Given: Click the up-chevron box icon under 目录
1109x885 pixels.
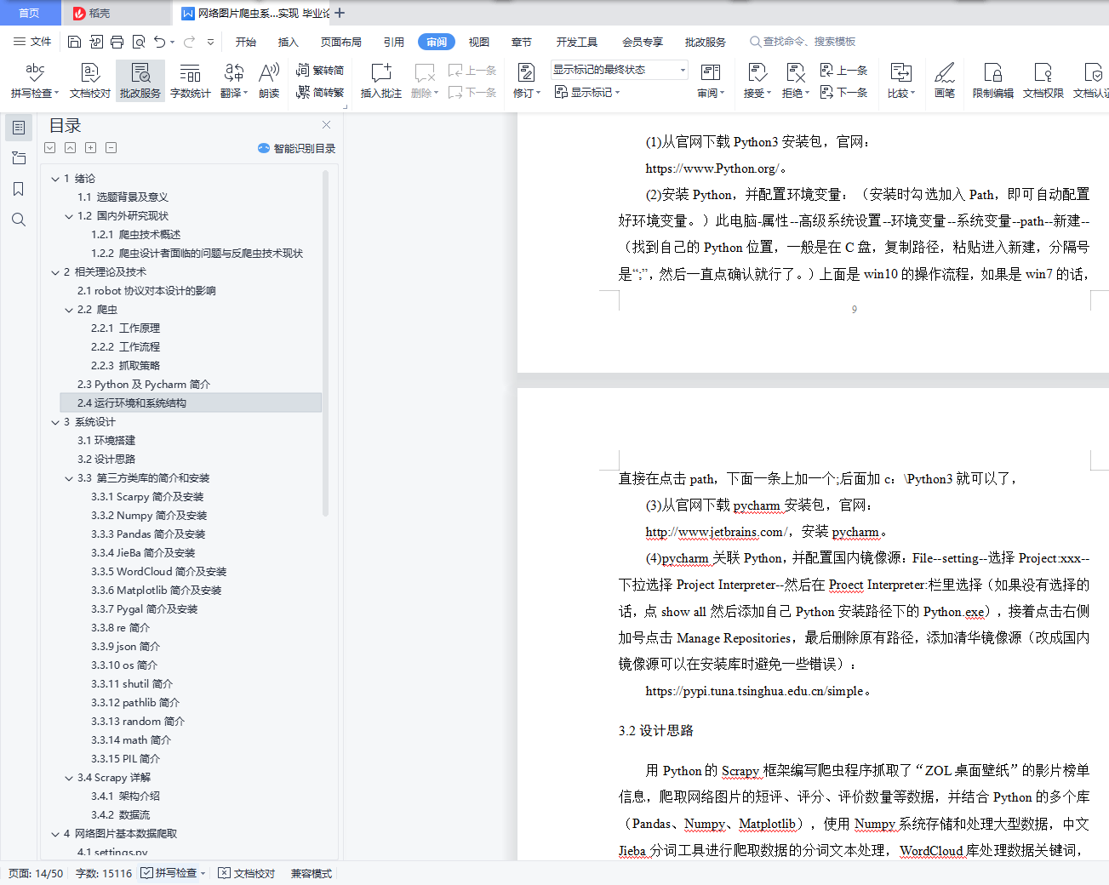Looking at the screenshot, I should pos(71,148).
